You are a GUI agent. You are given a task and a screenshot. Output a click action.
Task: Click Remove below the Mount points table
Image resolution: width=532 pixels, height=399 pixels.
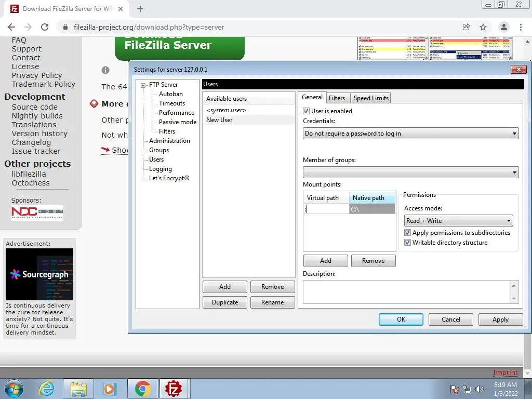pos(373,261)
